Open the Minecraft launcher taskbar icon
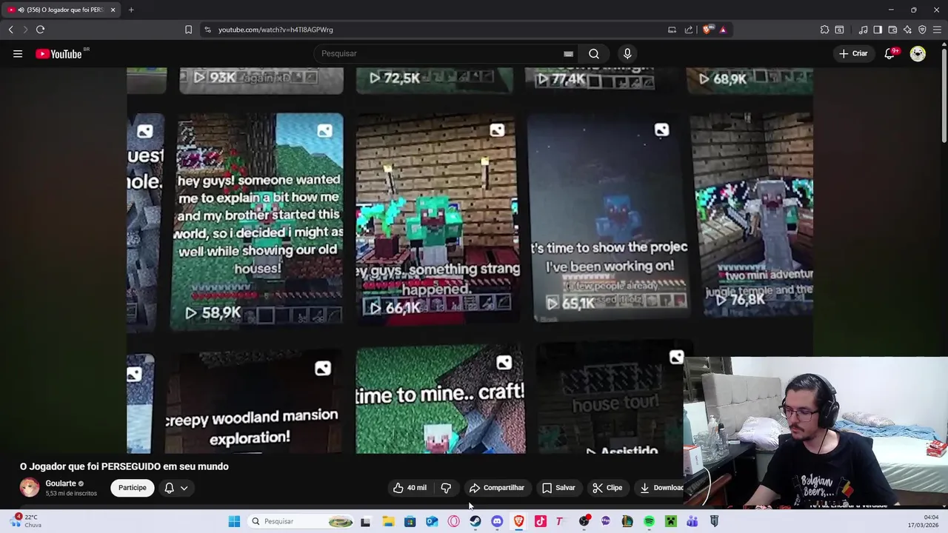Image resolution: width=948 pixels, height=533 pixels. coord(671,521)
